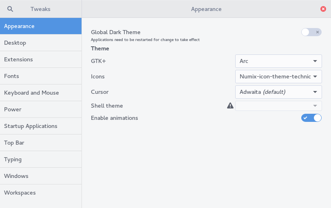
Task: Click the search magnifier icon
Action: 11,9
